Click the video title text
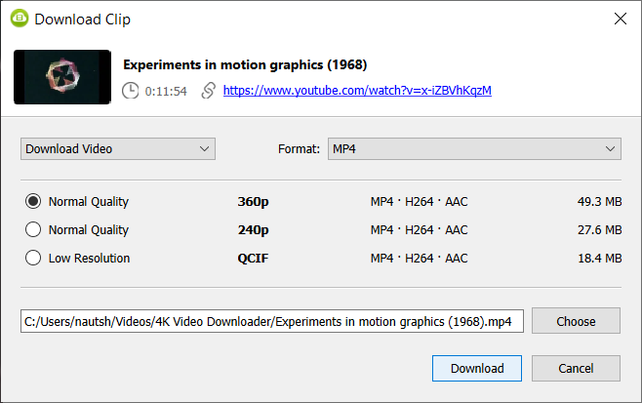 click(245, 64)
